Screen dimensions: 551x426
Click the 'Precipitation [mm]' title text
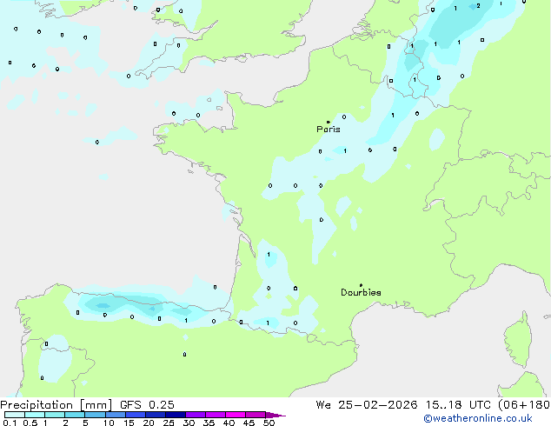[56, 405]
